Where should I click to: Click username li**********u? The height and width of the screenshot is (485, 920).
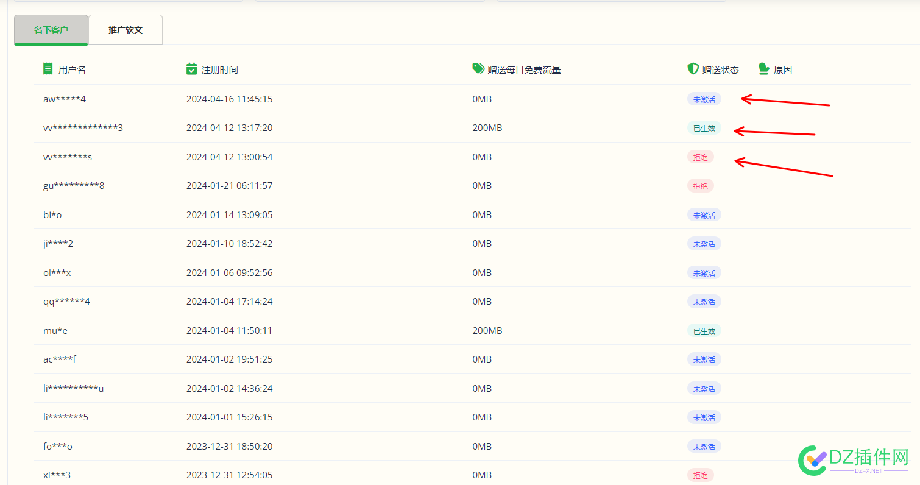click(74, 388)
